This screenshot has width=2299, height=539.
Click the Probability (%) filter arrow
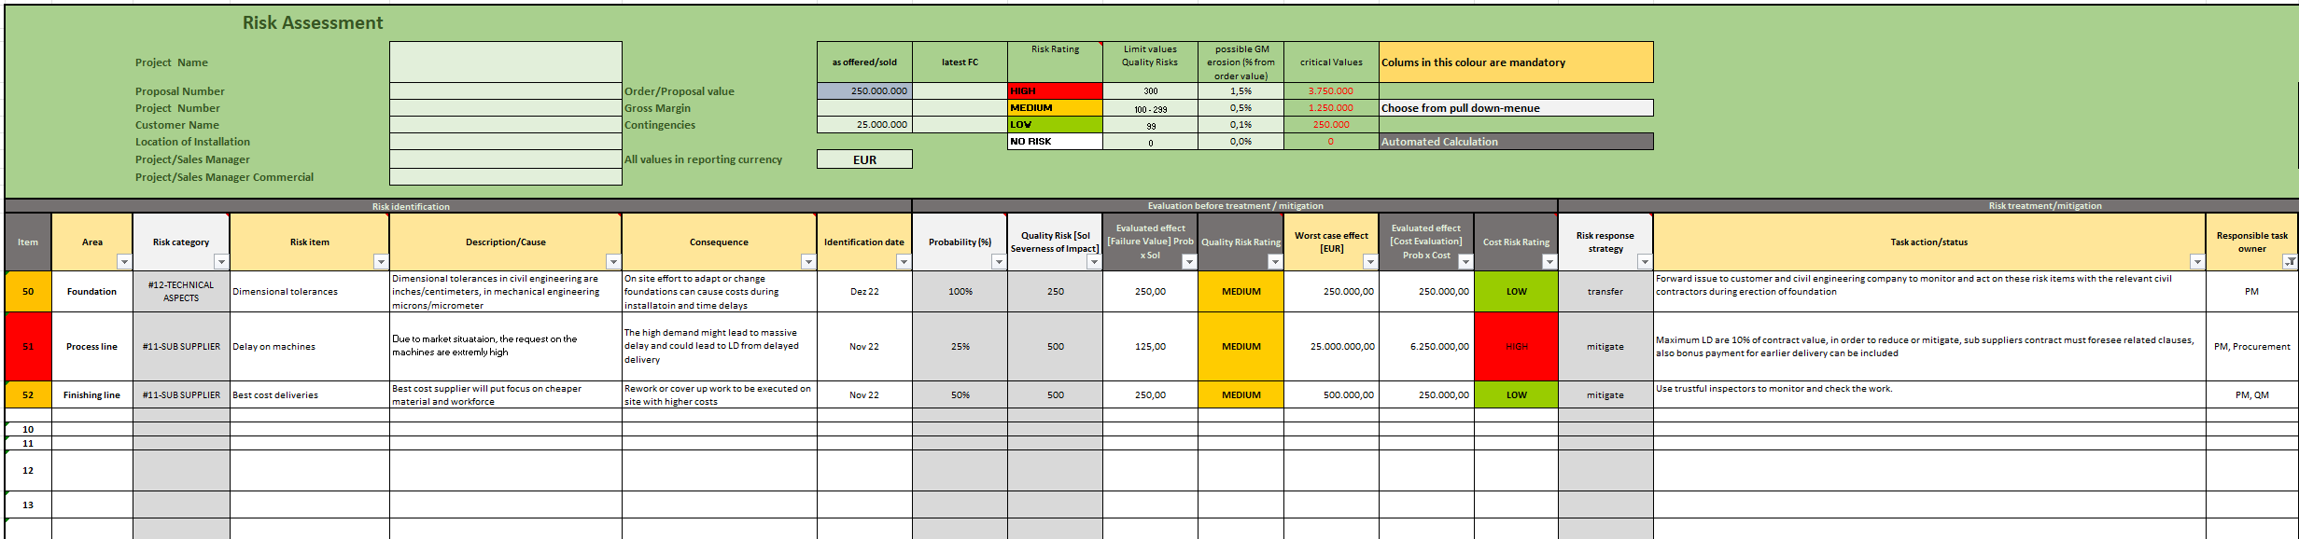(999, 262)
